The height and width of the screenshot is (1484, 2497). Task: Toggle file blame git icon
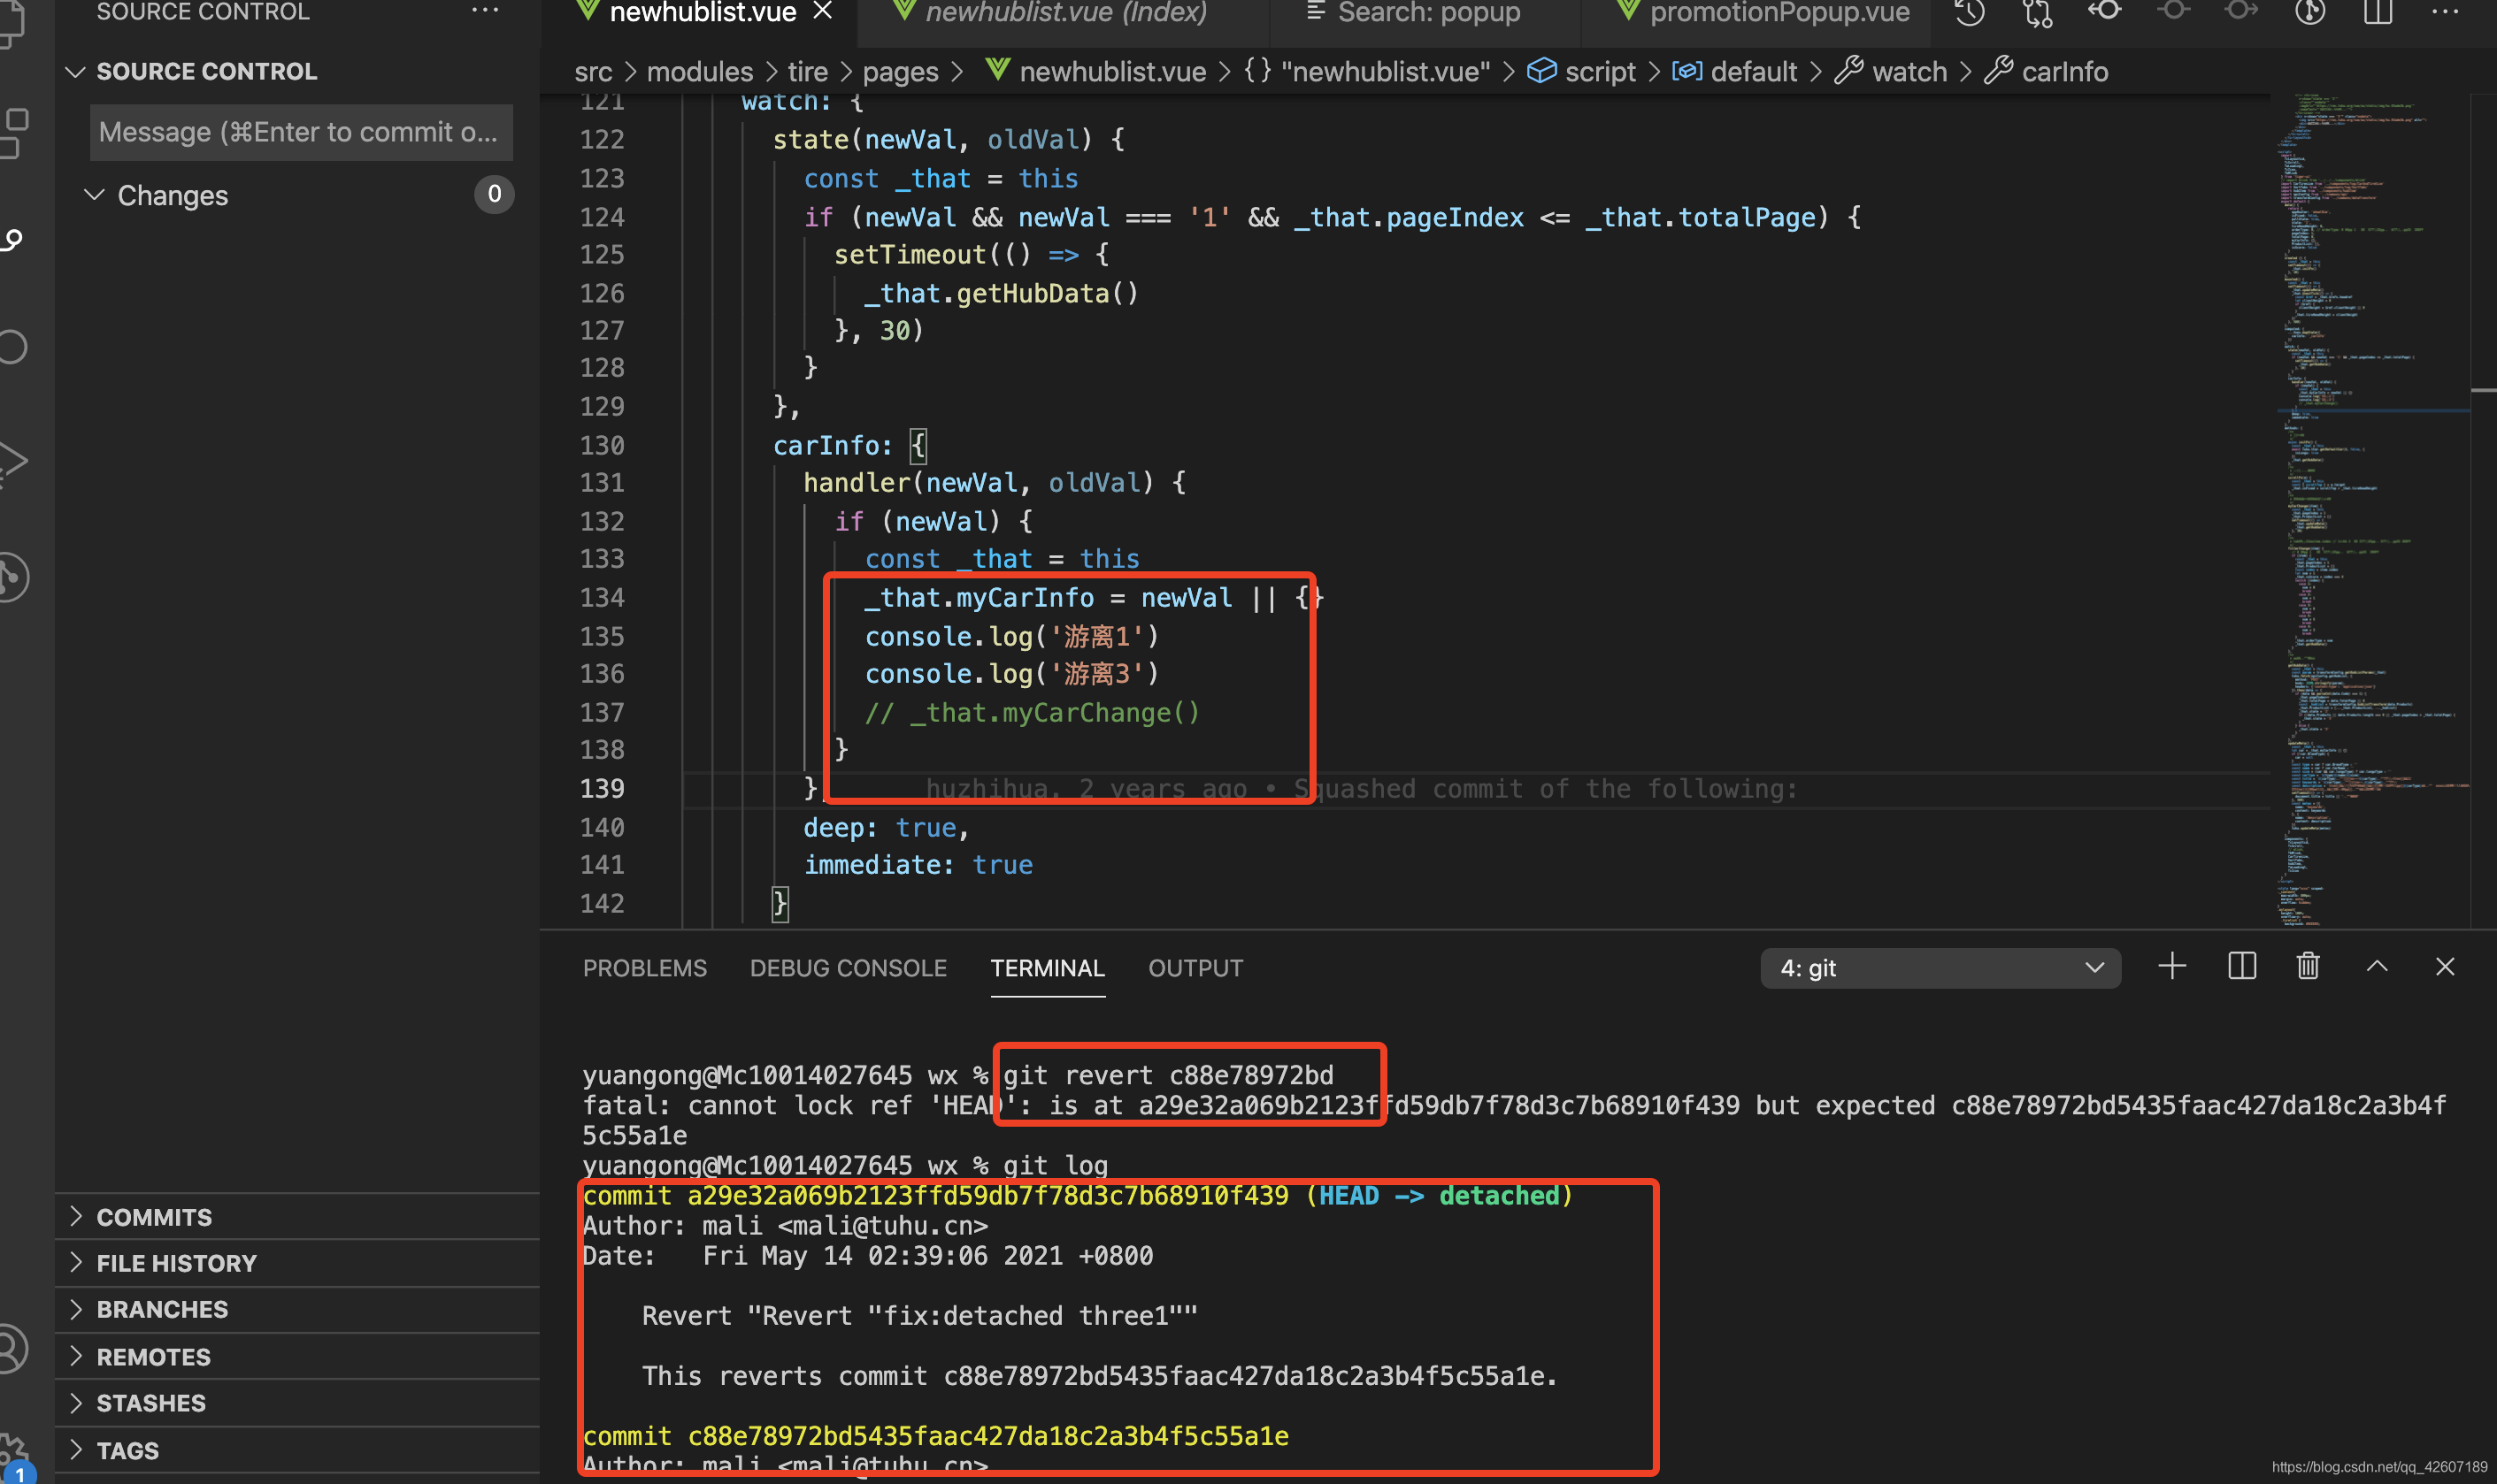coord(2310,13)
